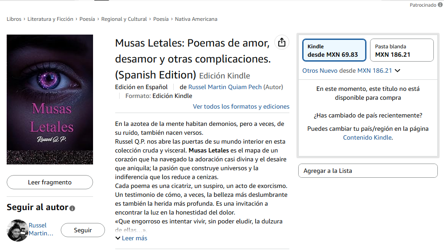Screen dimensions: 444x250
Task: Follow the author with Seguir button
Action: 83,230
